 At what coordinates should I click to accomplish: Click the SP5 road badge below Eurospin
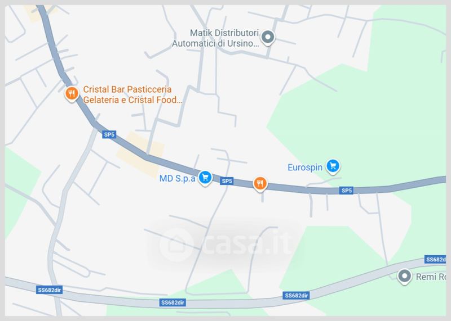[x=346, y=191]
